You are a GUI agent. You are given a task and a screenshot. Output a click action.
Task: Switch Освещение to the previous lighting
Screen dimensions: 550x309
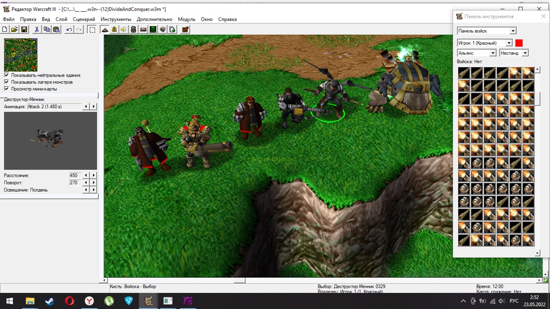tap(86, 190)
